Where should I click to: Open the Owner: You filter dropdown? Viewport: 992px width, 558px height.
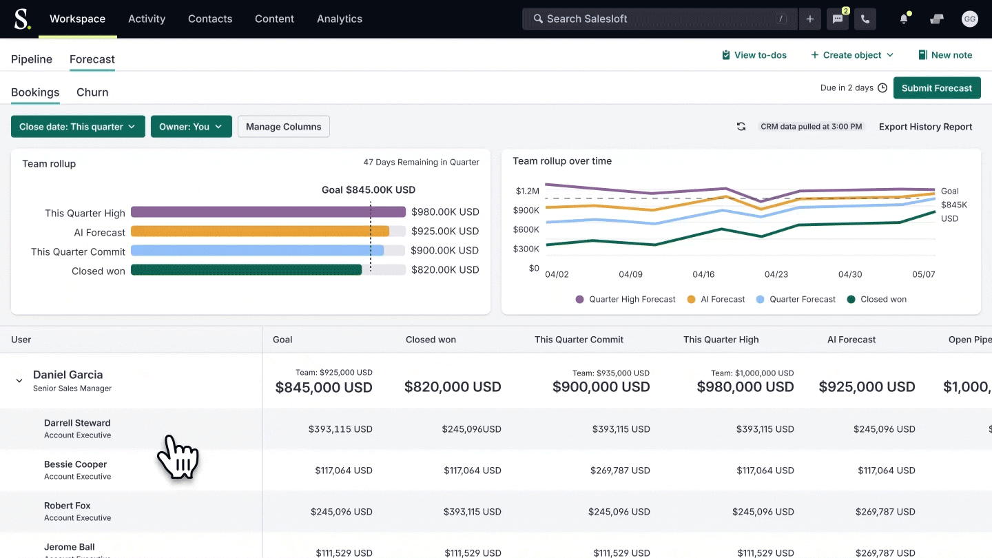click(x=191, y=127)
